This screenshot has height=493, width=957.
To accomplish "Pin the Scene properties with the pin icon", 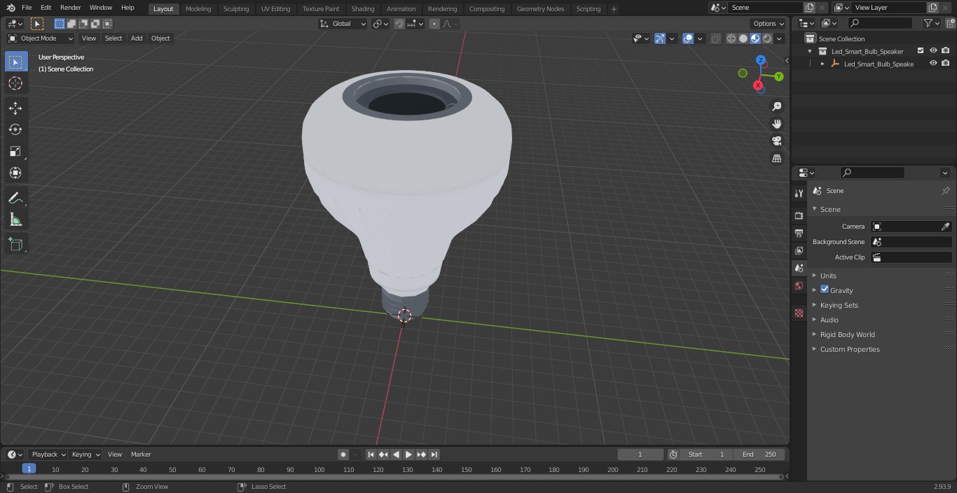I will click(945, 191).
